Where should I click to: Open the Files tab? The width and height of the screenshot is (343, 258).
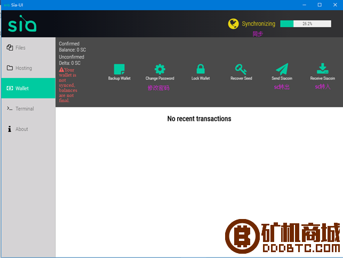point(28,48)
